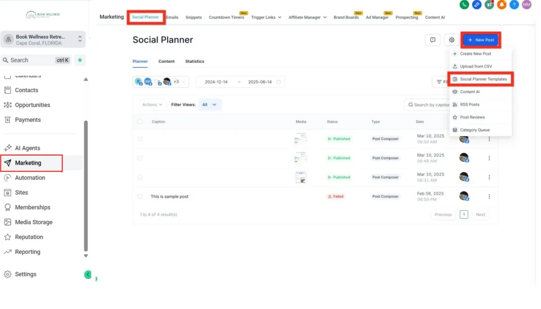Viewport: 541px width, 309px height.
Task: Open media thumbnail of 06:31 AM post
Action: coord(301,177)
